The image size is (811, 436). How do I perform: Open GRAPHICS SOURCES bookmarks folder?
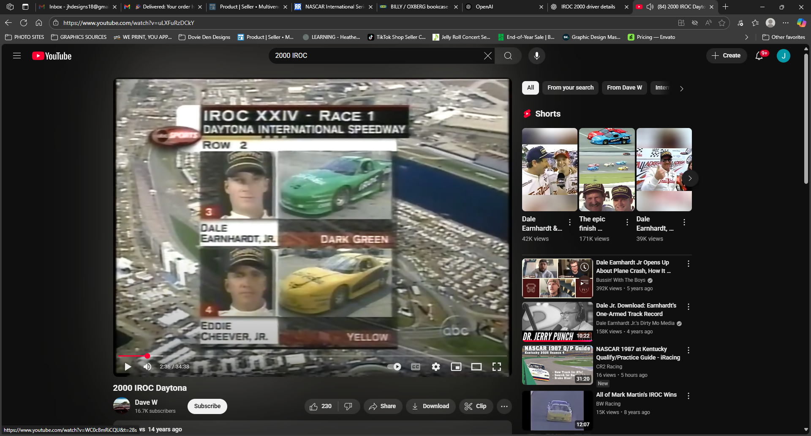79,37
